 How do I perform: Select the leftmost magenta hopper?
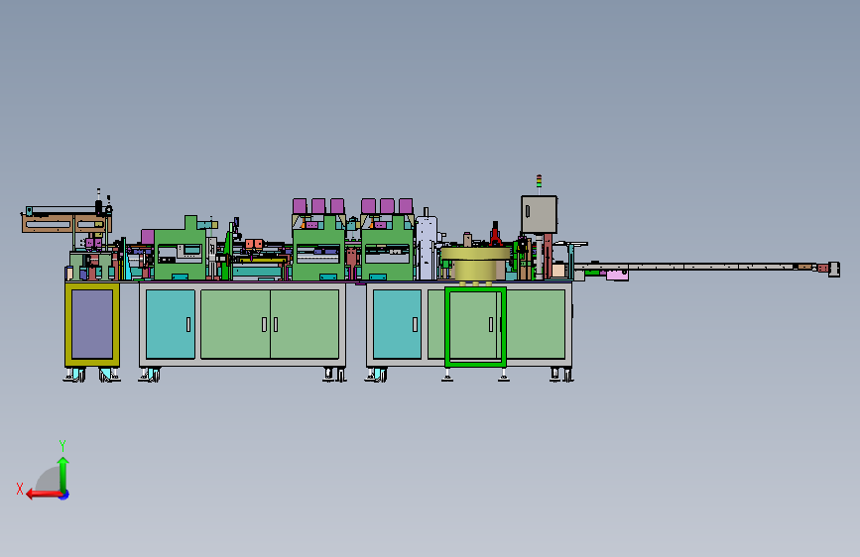[x=300, y=206]
